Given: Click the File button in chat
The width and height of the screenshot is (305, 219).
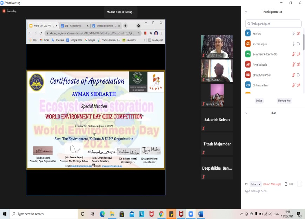Looking at the screenshot, I should (x=289, y=184).
